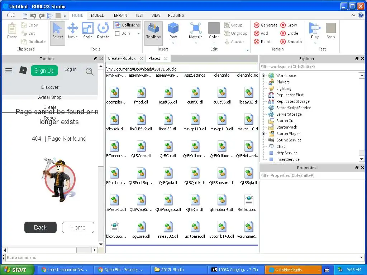The width and height of the screenshot is (367, 275).
Task: Switch to the MODEL ribbon tab
Action: pyautogui.click(x=97, y=15)
